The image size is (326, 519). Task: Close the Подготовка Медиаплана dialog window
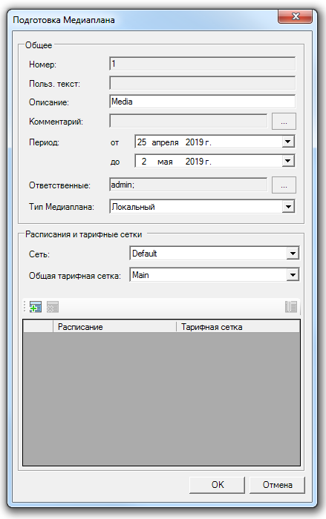(295, 16)
